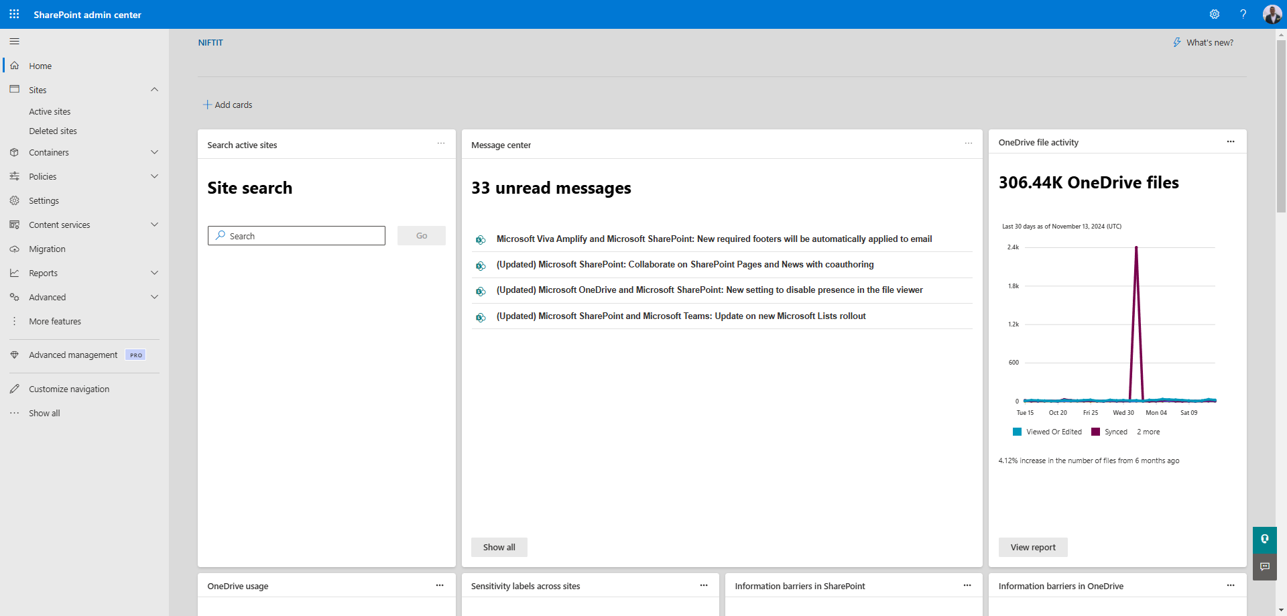Open Sensitivity labels card options menu
The height and width of the screenshot is (616, 1287).
coord(704,585)
